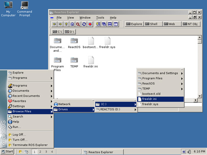207x155 pixels.
Task: Go back with the left arrow toolbar icon
Action: (54, 24)
